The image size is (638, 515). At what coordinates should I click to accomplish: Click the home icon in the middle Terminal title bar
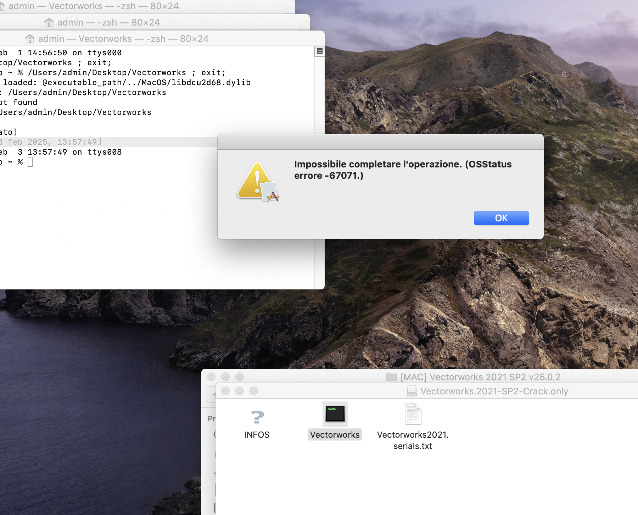click(49, 22)
